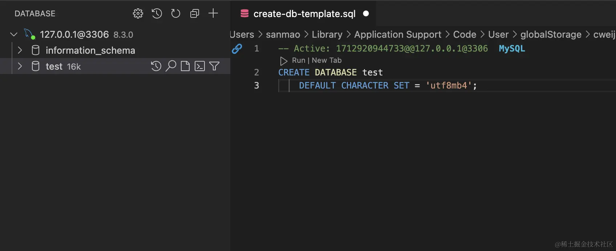Run the SQL statement via Run
Screen dimensions: 616x251
click(299, 60)
